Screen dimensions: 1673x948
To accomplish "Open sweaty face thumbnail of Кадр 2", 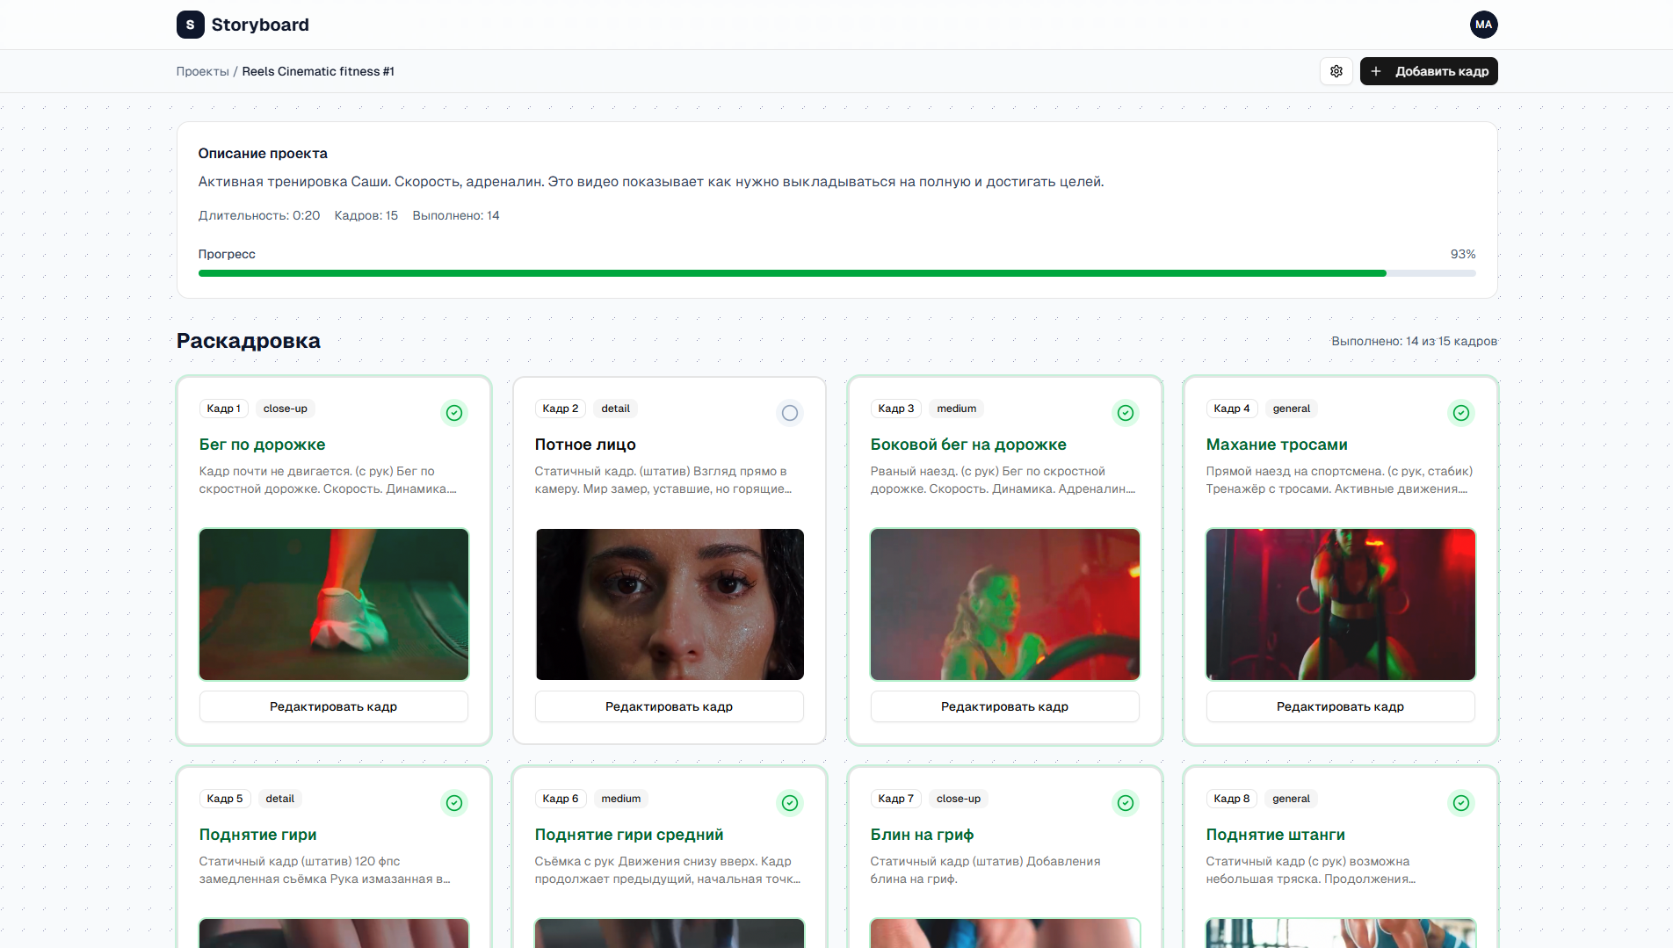I will (x=670, y=604).
